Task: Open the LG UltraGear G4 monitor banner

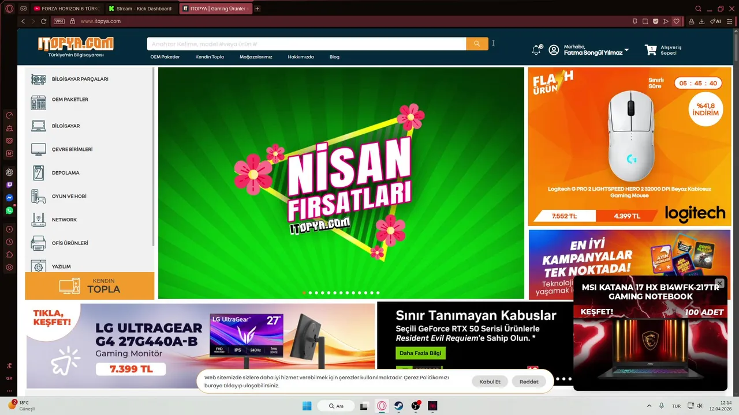Action: (x=200, y=346)
